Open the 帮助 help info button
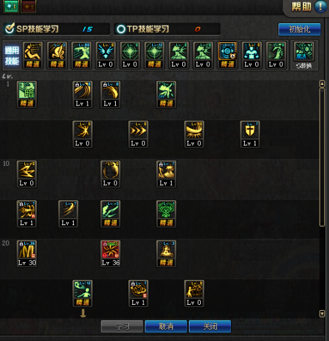Screen dimensions: 329x341 coord(320,7)
